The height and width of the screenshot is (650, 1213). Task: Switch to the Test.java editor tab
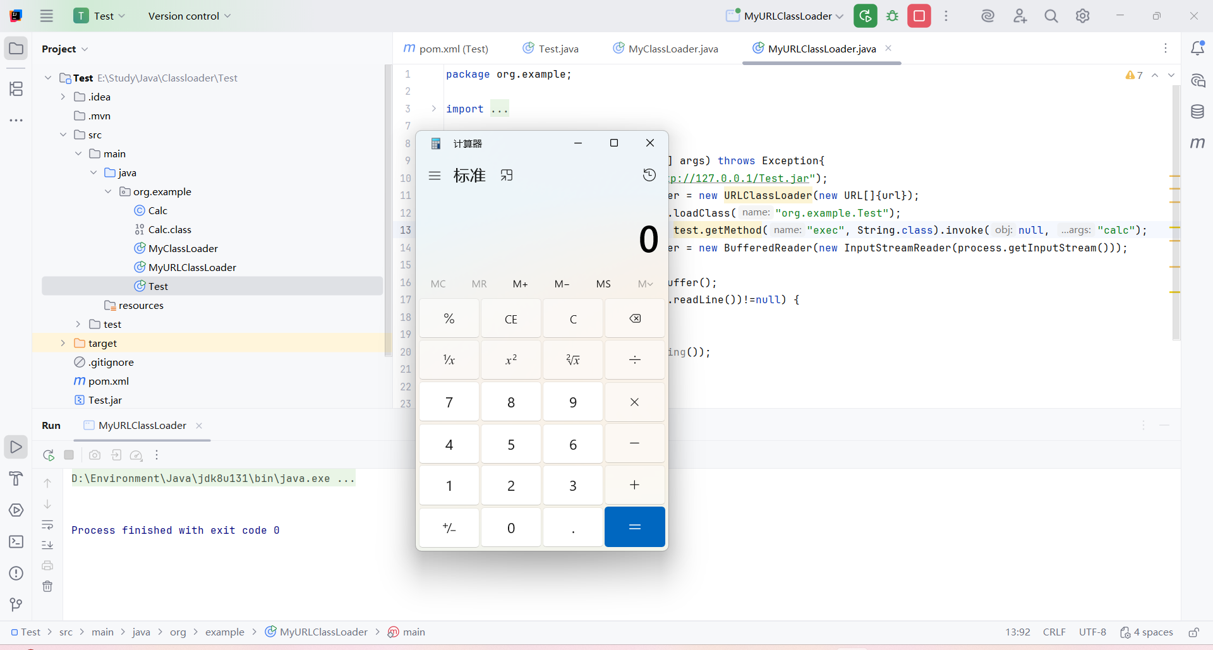(x=551, y=49)
